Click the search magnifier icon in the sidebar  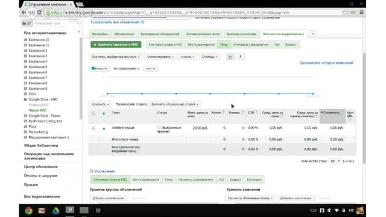point(78,24)
